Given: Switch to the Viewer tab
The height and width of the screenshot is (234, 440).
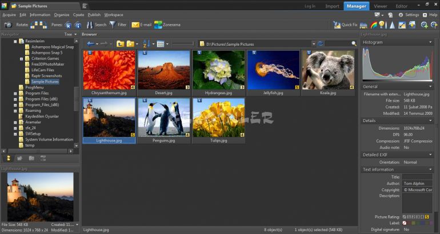Looking at the screenshot, I should tap(381, 6).
